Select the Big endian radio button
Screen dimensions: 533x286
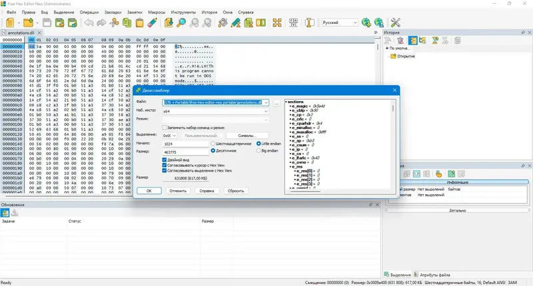point(259,150)
